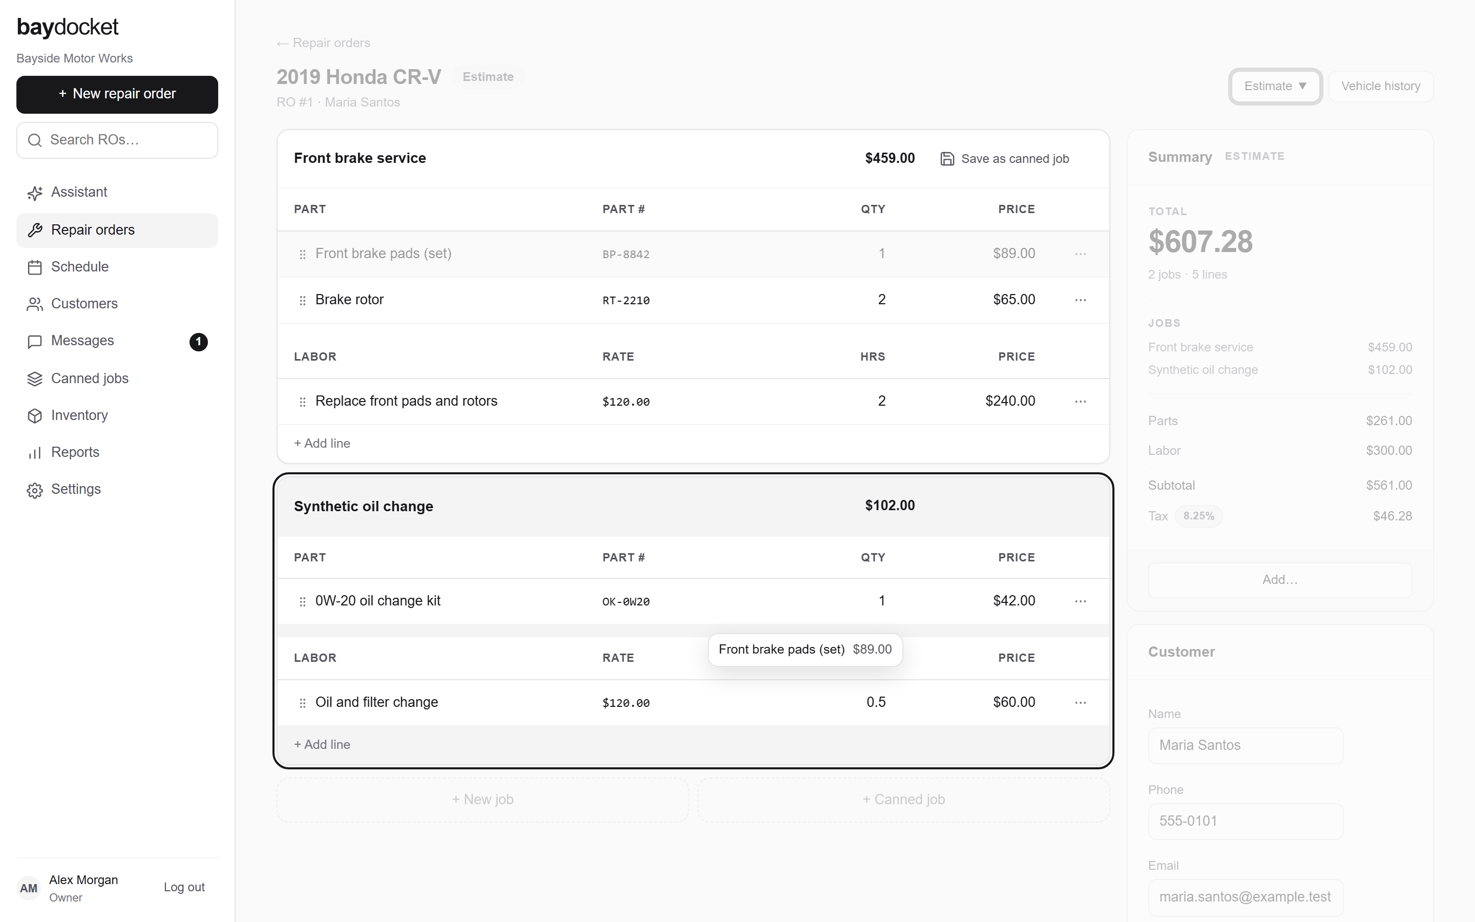1475x922 pixels.
Task: Click the drag handle for Brake rotor
Action: pos(302,300)
